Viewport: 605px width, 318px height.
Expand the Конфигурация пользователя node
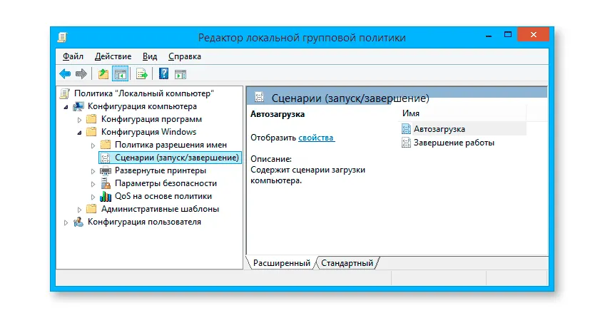(x=66, y=222)
